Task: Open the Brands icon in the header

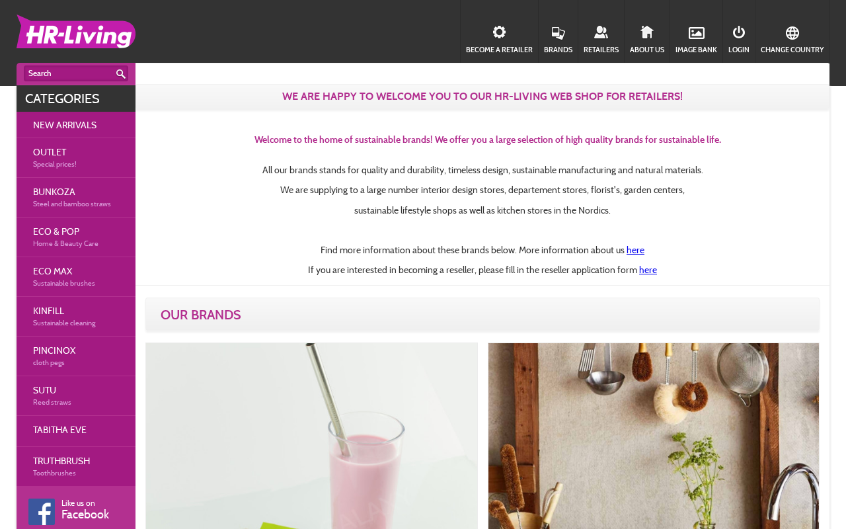Action: pyautogui.click(x=558, y=33)
